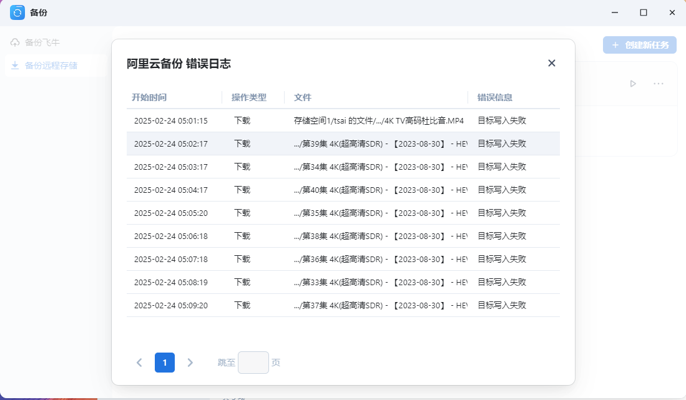
Task: Maximize the 备份 window
Action: pyautogui.click(x=644, y=12)
